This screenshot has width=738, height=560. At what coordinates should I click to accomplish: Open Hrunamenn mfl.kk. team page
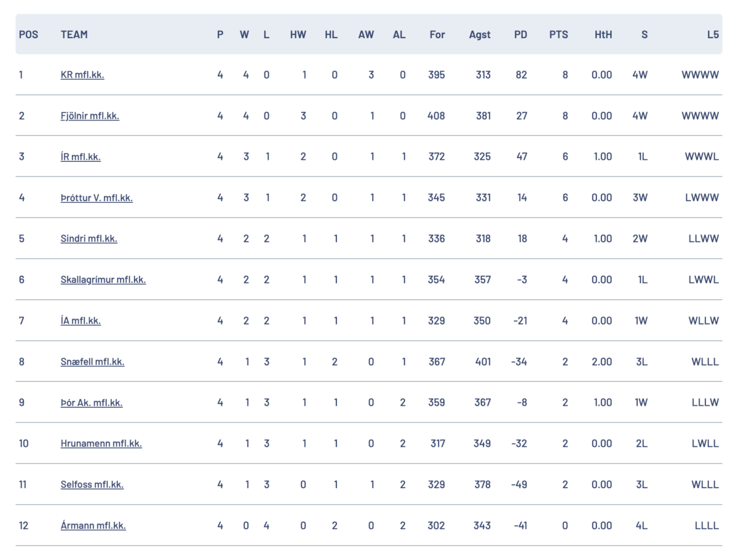(101, 444)
